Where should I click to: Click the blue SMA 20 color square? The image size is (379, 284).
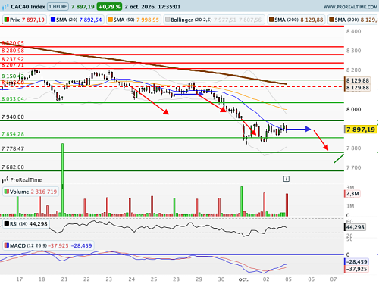pyautogui.click(x=53, y=20)
